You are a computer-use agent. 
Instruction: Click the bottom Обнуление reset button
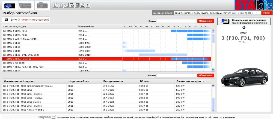tap(206, 75)
